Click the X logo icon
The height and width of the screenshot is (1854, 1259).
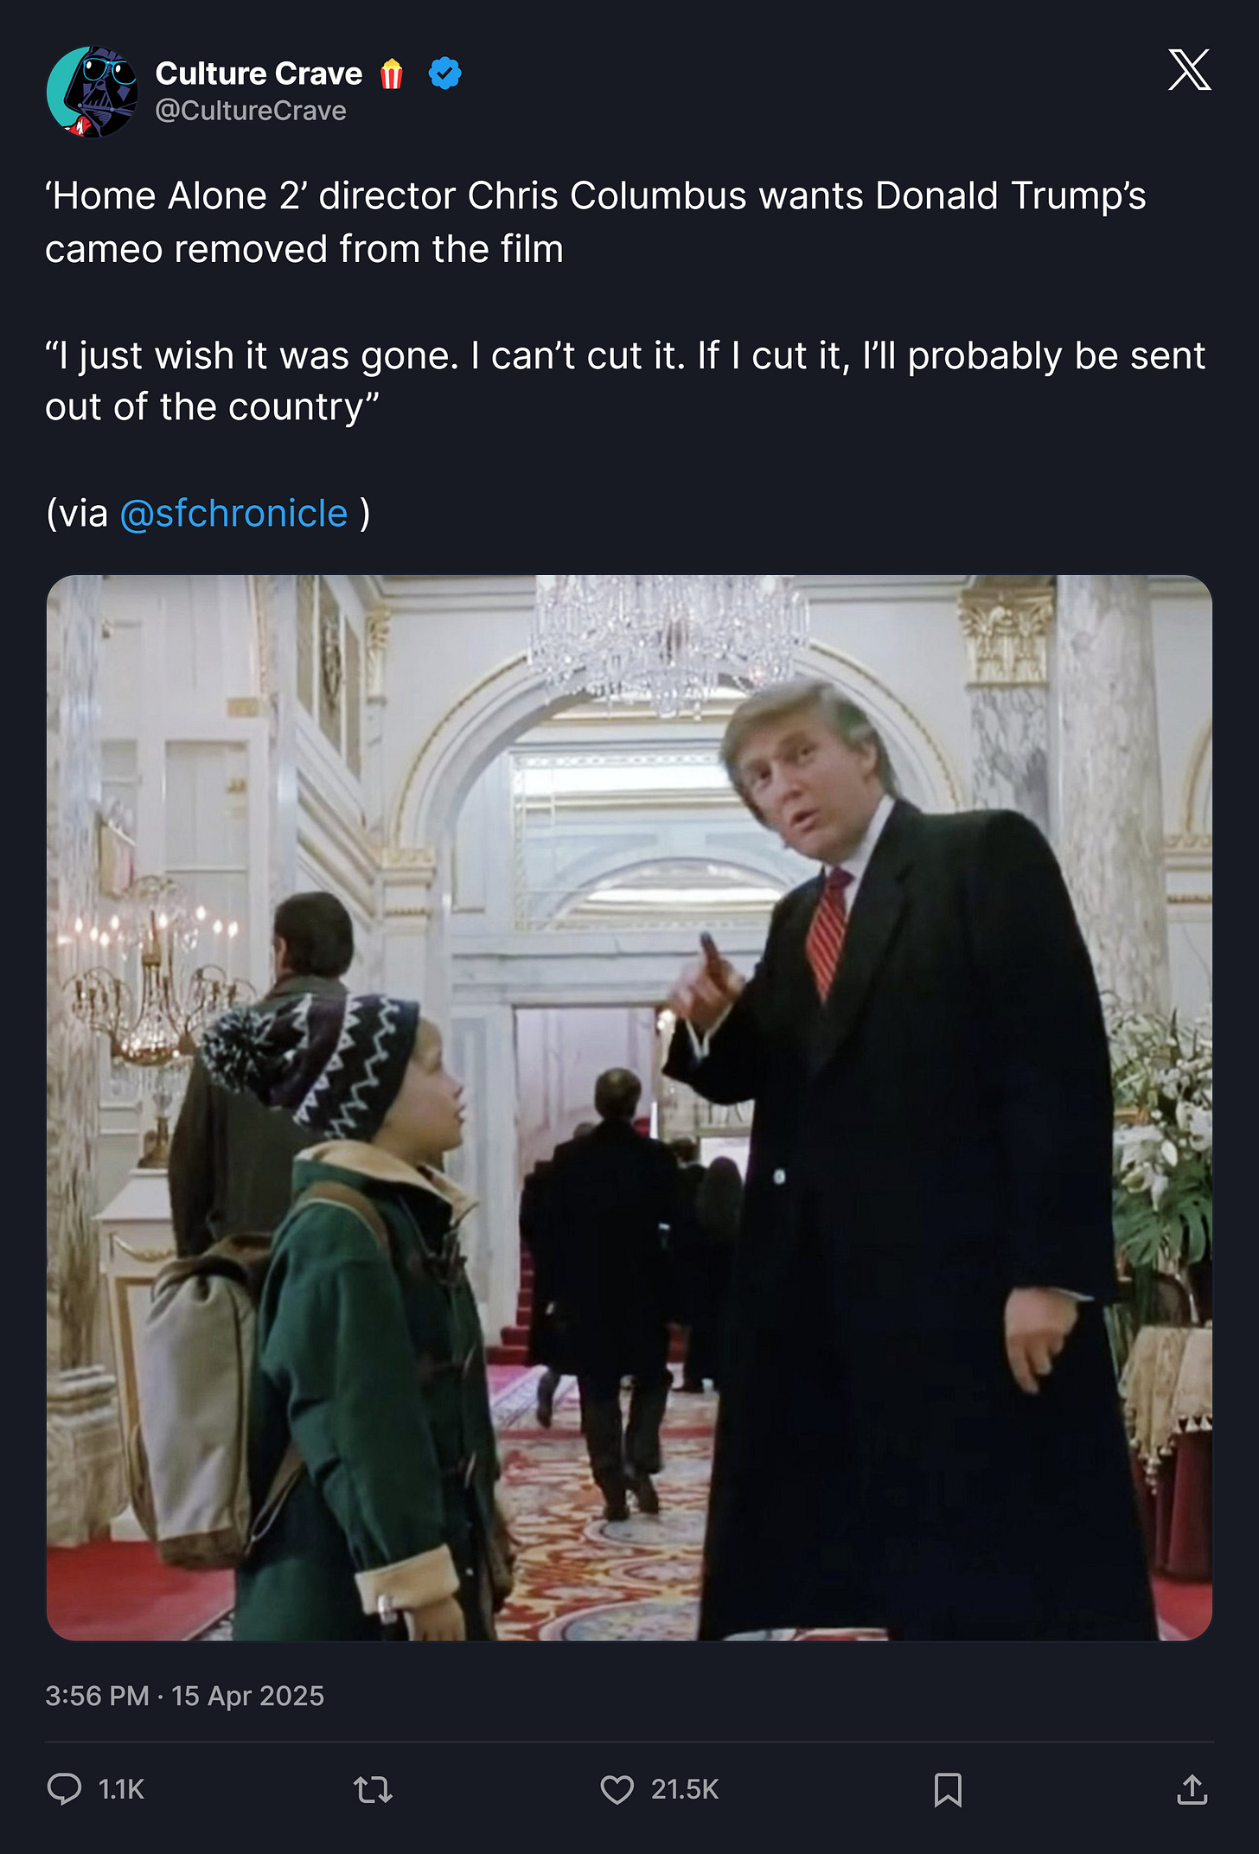1189,70
